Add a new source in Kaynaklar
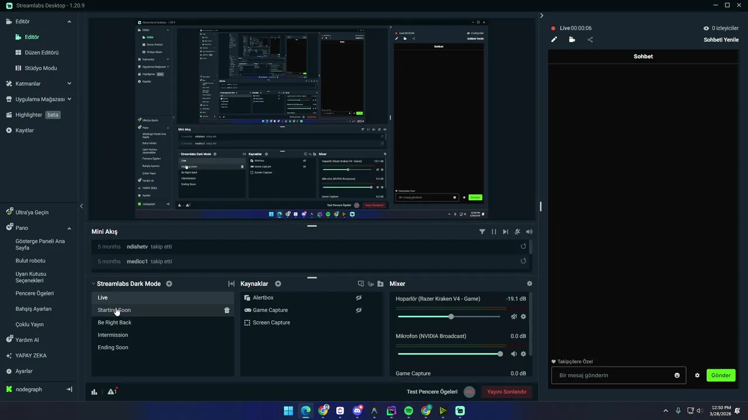This screenshot has height=420, width=748. (278, 283)
